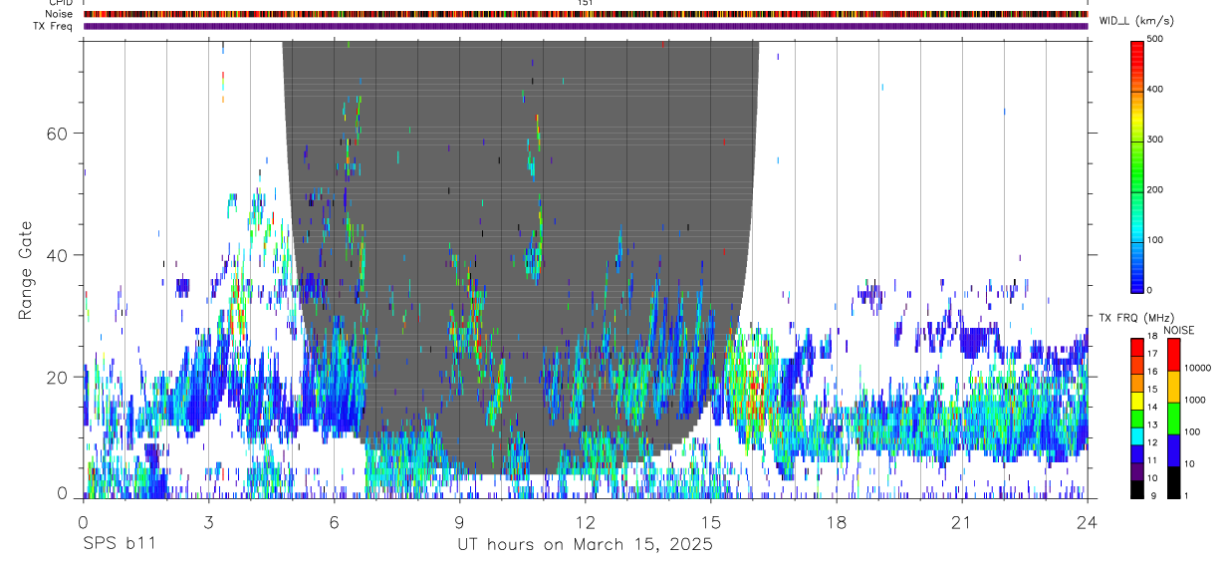Click x-axis tick label "24"

[1087, 522]
